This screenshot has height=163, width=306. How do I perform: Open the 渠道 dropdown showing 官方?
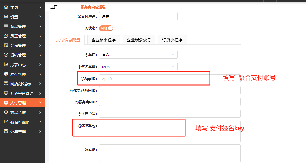138,55
